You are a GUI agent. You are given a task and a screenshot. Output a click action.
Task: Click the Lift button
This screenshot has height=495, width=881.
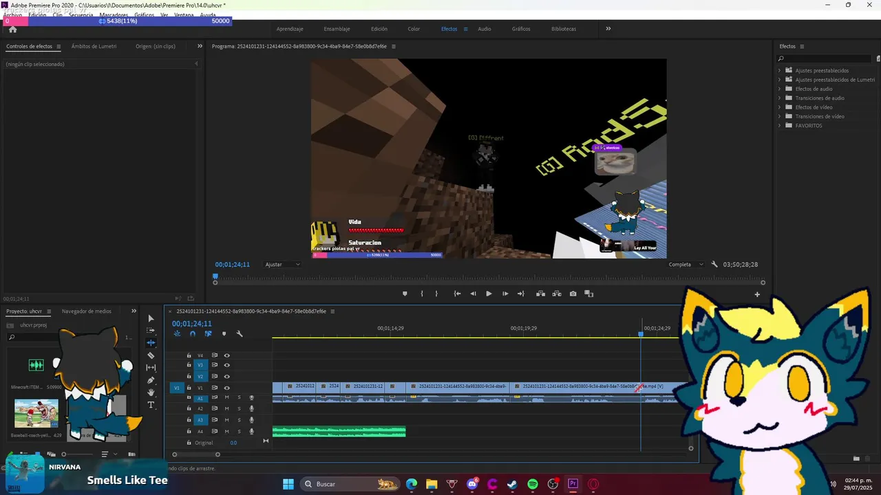541,294
